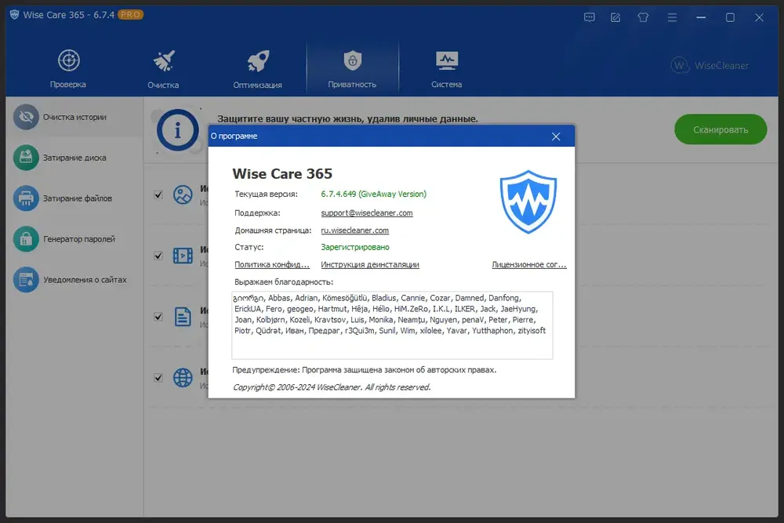Click the video film icon in the list
The image size is (784, 523).
pos(183,256)
